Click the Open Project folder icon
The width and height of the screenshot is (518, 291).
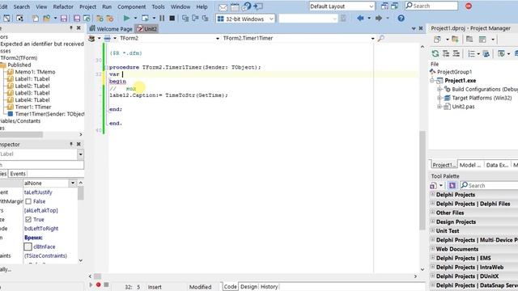[x=47, y=19]
